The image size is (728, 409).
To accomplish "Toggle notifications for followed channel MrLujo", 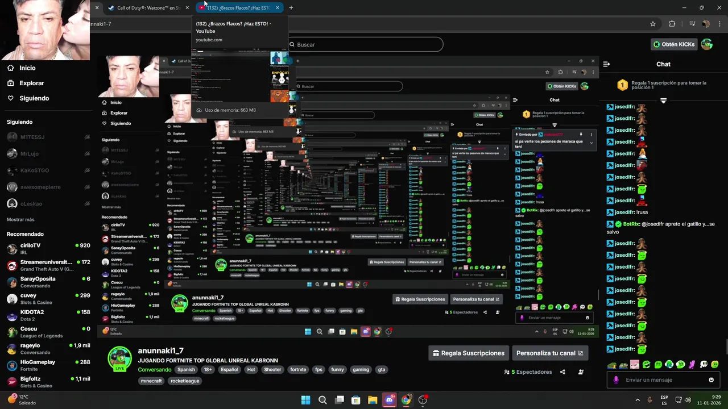I will coord(87,154).
